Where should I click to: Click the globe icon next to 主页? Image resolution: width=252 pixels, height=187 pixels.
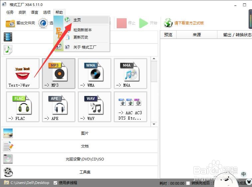pos(67,20)
